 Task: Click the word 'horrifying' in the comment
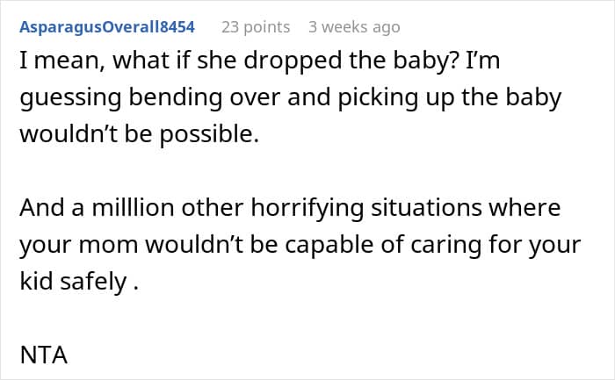pos(307,208)
